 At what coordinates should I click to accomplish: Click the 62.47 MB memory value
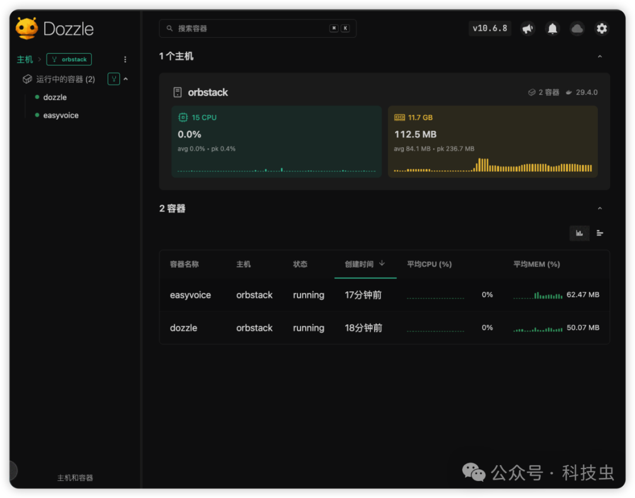(583, 295)
